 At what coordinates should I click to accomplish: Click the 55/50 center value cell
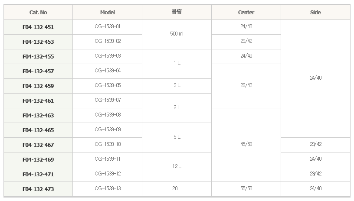[x=246, y=188]
